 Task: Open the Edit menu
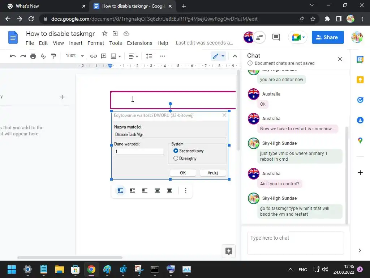tap(43, 43)
